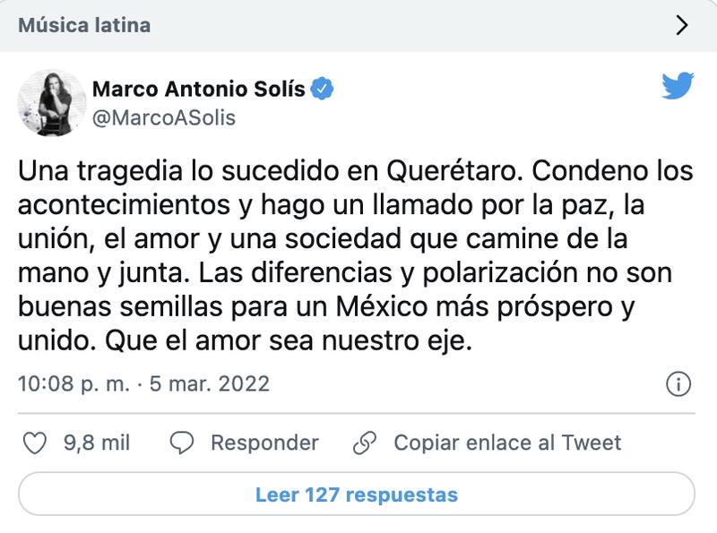This screenshot has width=717, height=533.
Task: Click the Twitter bird logo
Action: (x=678, y=86)
